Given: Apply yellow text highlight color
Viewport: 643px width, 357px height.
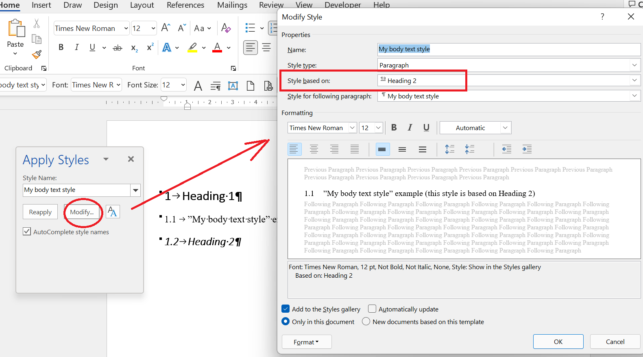Looking at the screenshot, I should pos(193,48).
